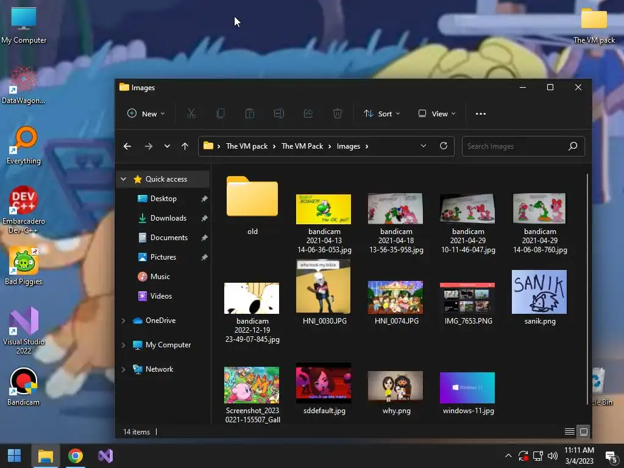Select The VM pack desktop folder

[x=594, y=25]
